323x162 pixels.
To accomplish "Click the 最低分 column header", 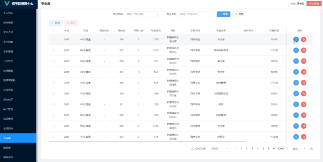I will pos(121,30).
